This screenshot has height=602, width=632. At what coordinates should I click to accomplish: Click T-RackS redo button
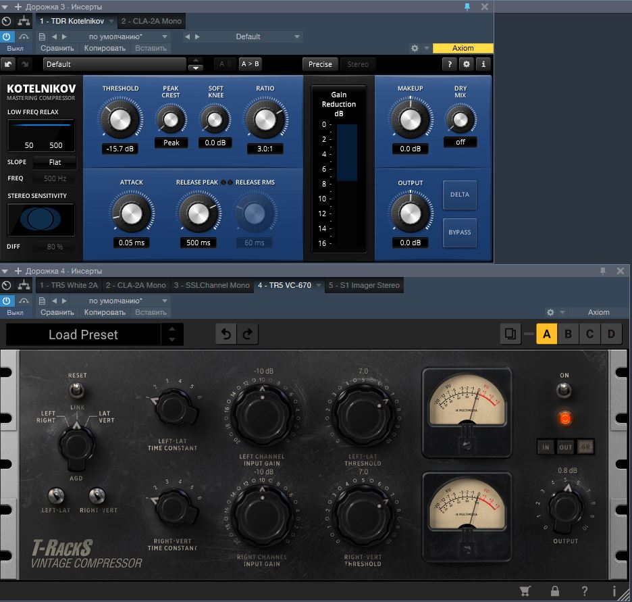point(248,334)
